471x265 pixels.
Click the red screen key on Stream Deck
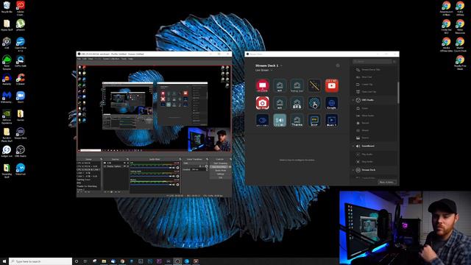tap(262, 85)
